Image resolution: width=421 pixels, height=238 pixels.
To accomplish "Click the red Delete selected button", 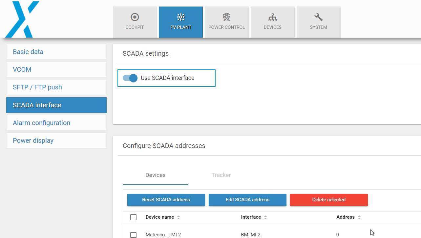I will (329, 200).
